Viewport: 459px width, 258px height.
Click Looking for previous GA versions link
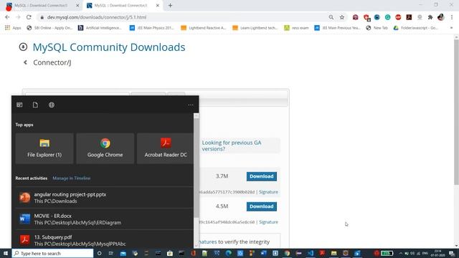point(231,145)
